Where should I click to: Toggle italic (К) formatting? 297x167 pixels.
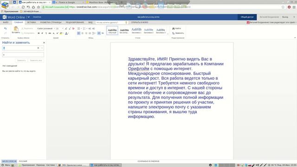tap(42, 33)
